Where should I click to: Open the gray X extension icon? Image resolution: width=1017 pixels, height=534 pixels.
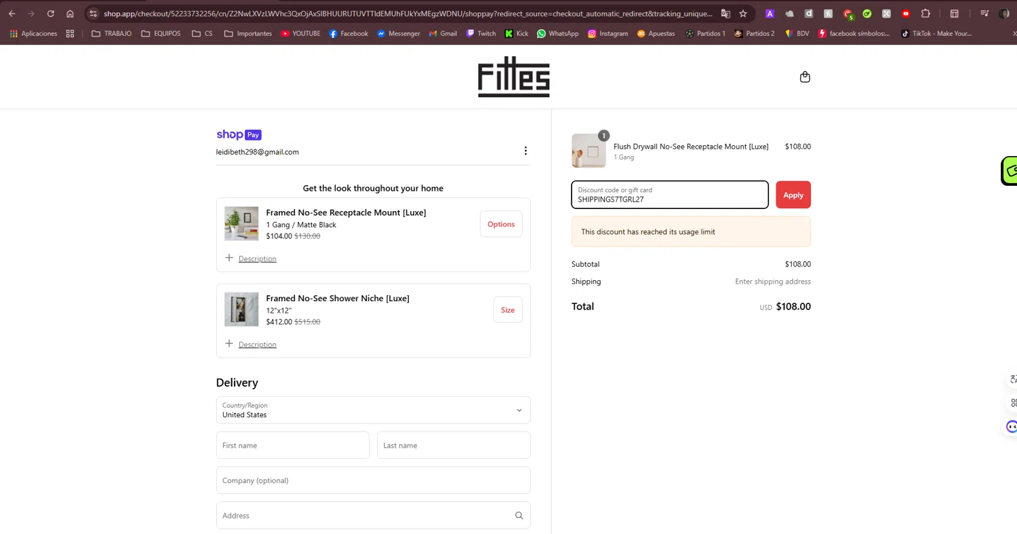[x=886, y=14]
